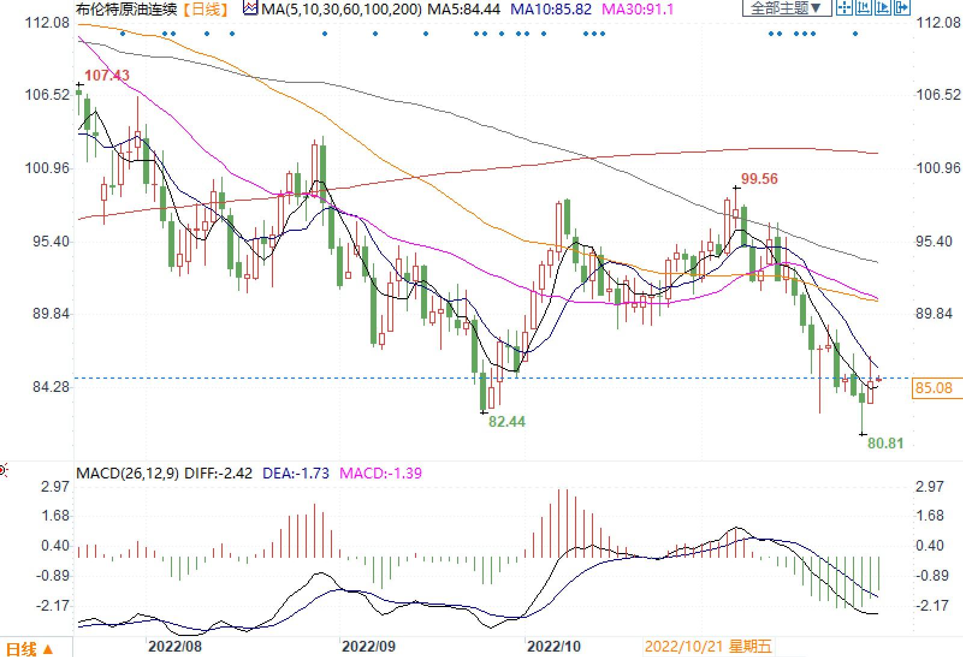Click the rightmost blue event dot

855,34
